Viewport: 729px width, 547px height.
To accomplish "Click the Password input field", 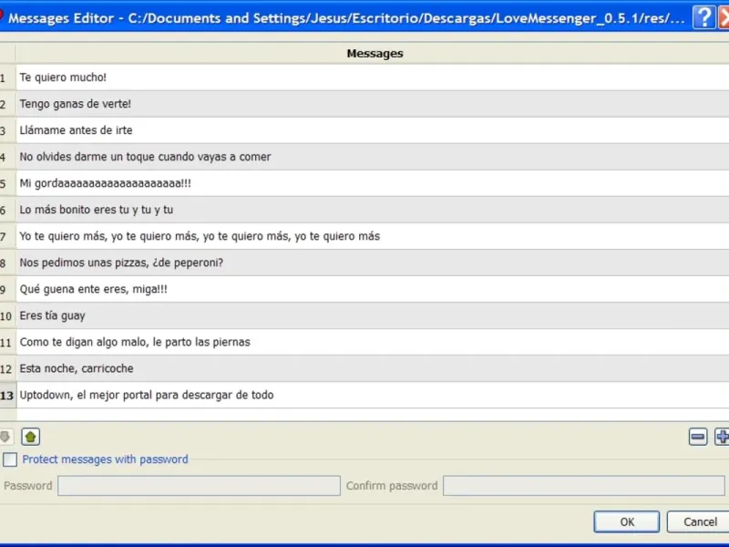I will 199,486.
